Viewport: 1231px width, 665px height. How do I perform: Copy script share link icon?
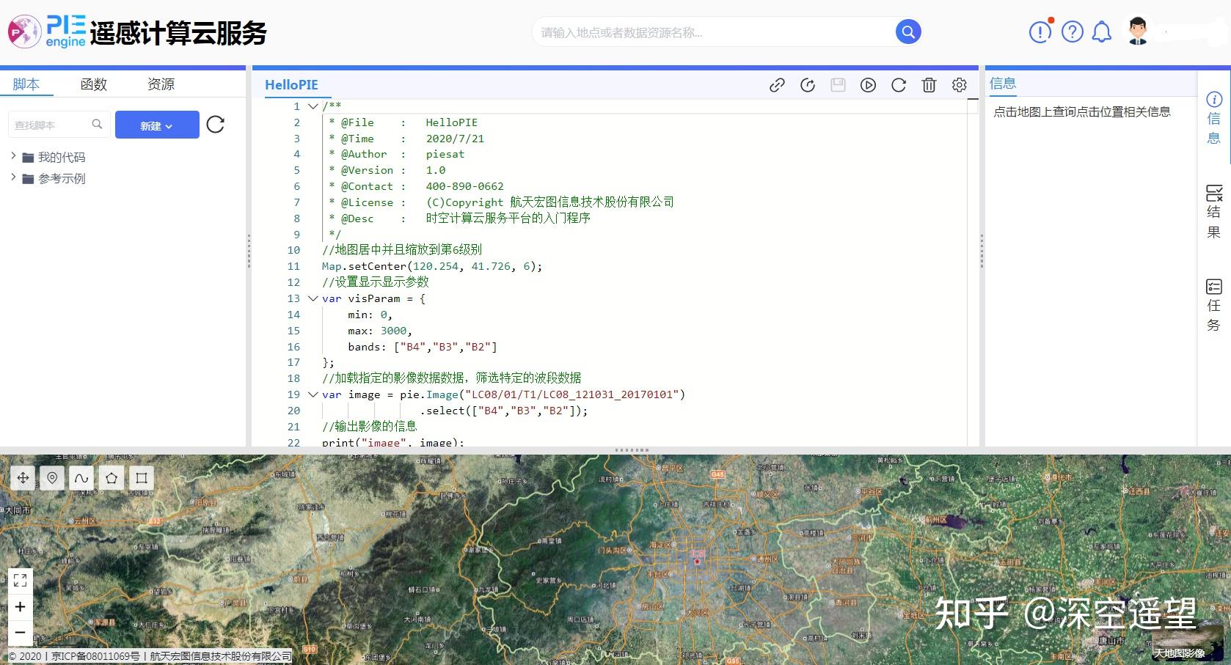(777, 85)
